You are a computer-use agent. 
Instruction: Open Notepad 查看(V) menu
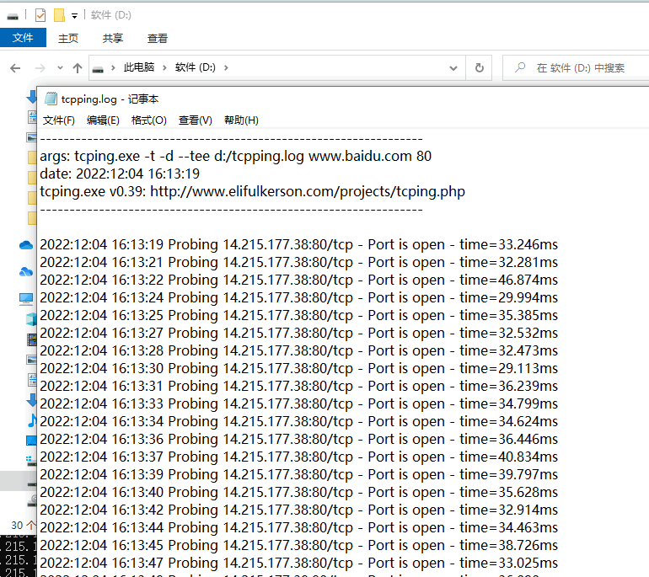196,120
